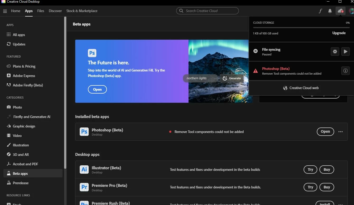Click the Illustrator (Beta) app icon

[84, 170]
